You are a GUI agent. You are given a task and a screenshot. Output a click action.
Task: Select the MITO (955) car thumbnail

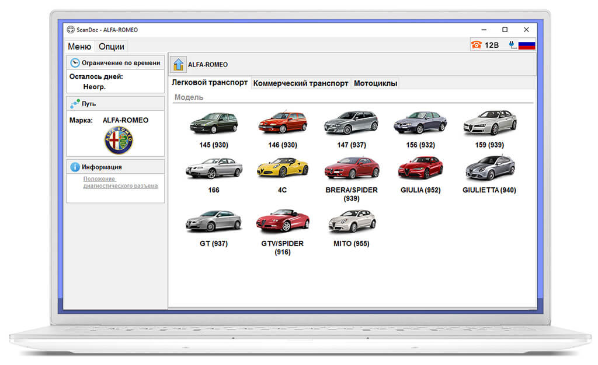[352, 221]
